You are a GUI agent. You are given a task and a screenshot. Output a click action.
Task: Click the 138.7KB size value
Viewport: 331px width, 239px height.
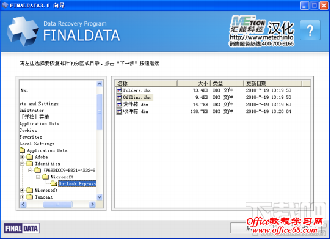pyautogui.click(x=199, y=111)
